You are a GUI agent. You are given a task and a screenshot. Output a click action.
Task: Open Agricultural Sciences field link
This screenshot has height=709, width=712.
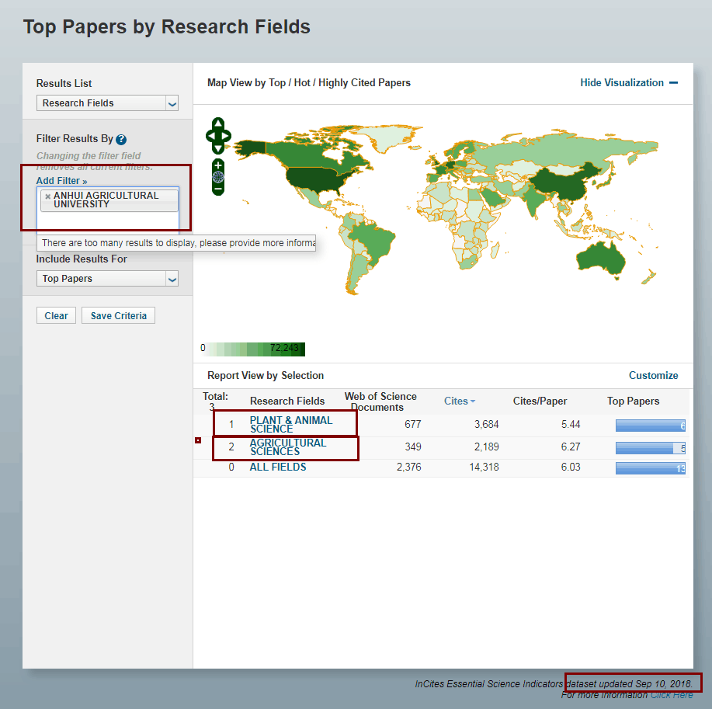tap(287, 447)
